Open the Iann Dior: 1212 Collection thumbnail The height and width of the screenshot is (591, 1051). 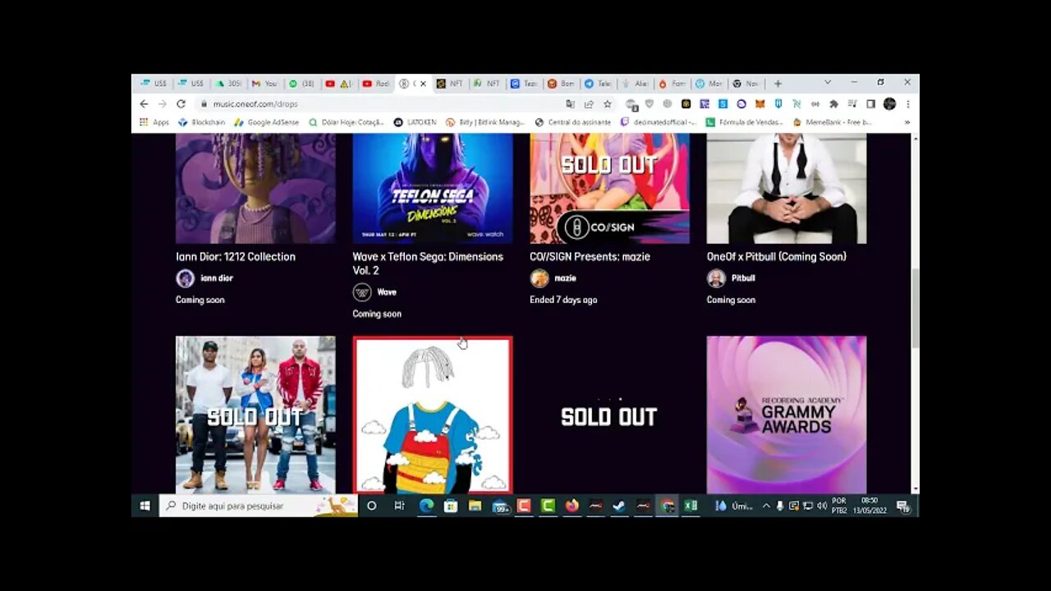(255, 189)
